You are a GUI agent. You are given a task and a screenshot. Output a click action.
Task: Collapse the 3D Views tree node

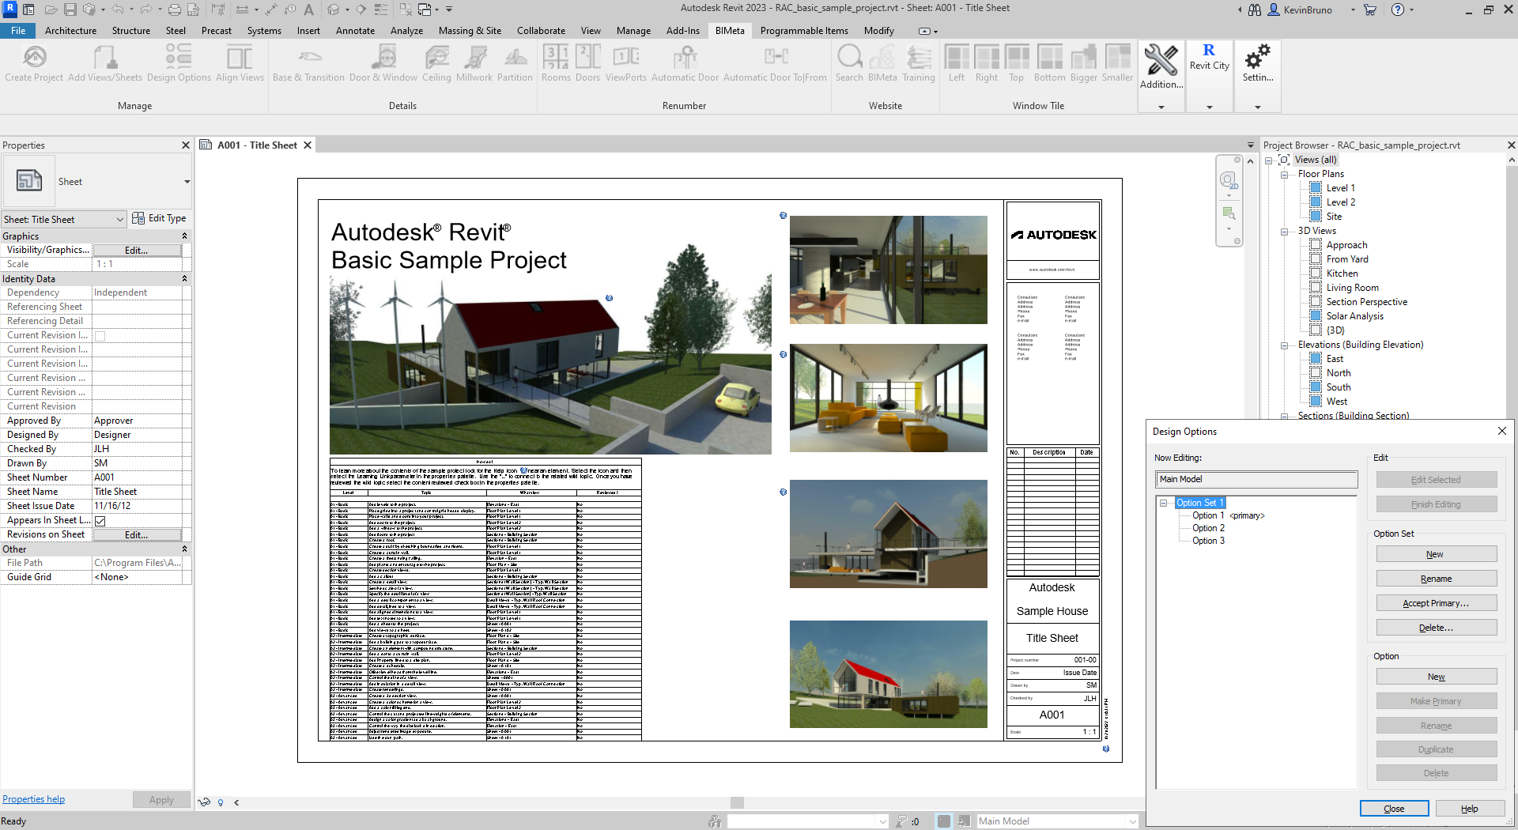pyautogui.click(x=1284, y=232)
